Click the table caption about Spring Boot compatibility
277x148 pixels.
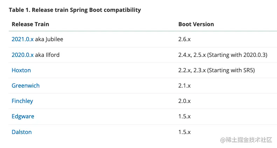pos(75,10)
